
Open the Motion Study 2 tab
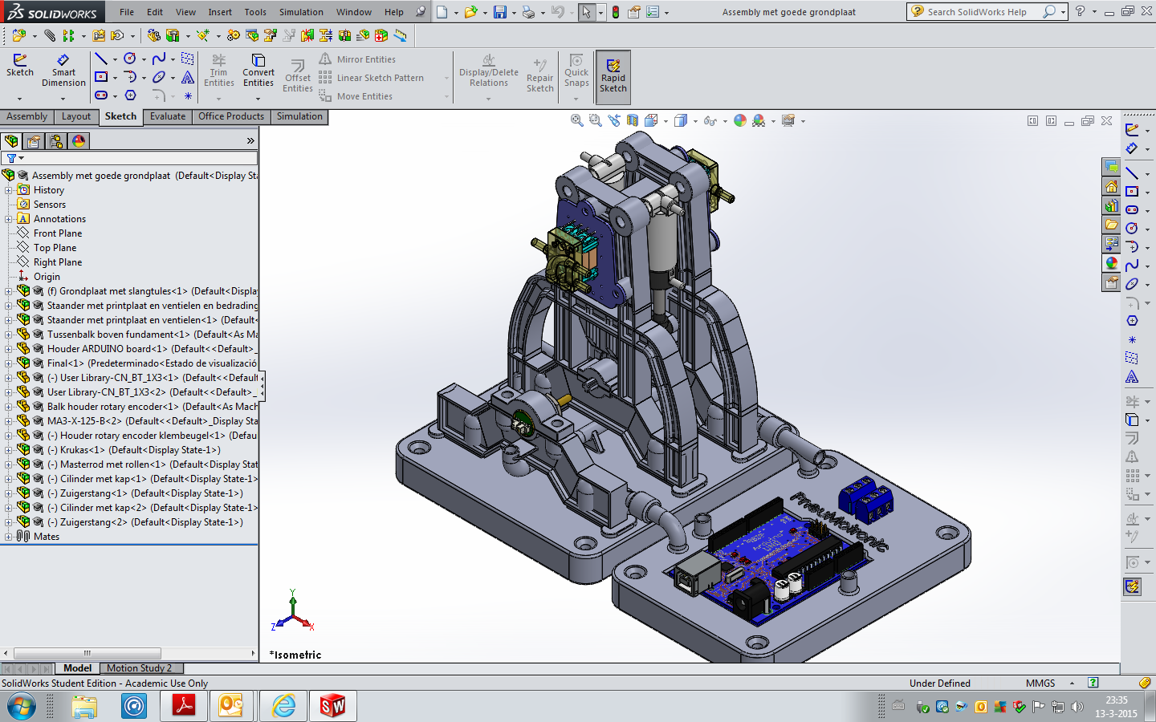pos(140,668)
